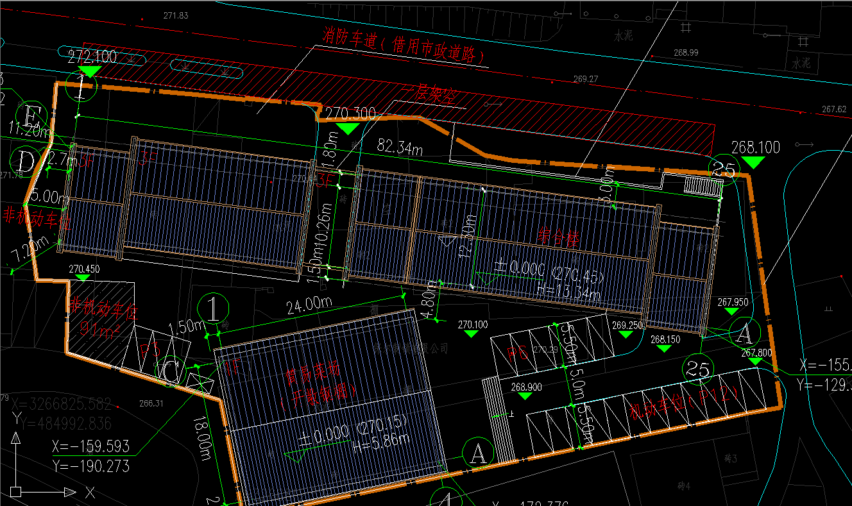The image size is (852, 506).
Task: Select the 7.20m dimension text
Action: coord(30,250)
